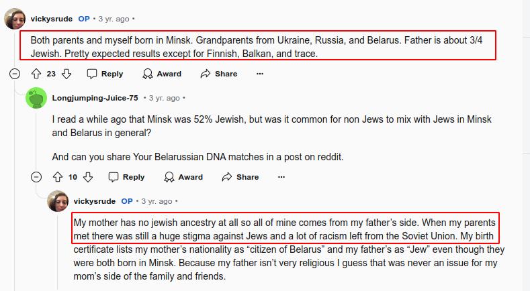Share vickysrude's top comment
This screenshot has width=530, height=291.
(220, 74)
